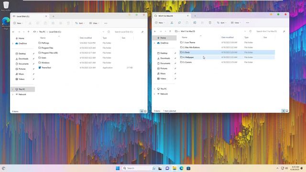Sort by Name column in Local Disk window
Image resolution: width=306 pixels, height=172 pixels.
[x=43, y=38]
